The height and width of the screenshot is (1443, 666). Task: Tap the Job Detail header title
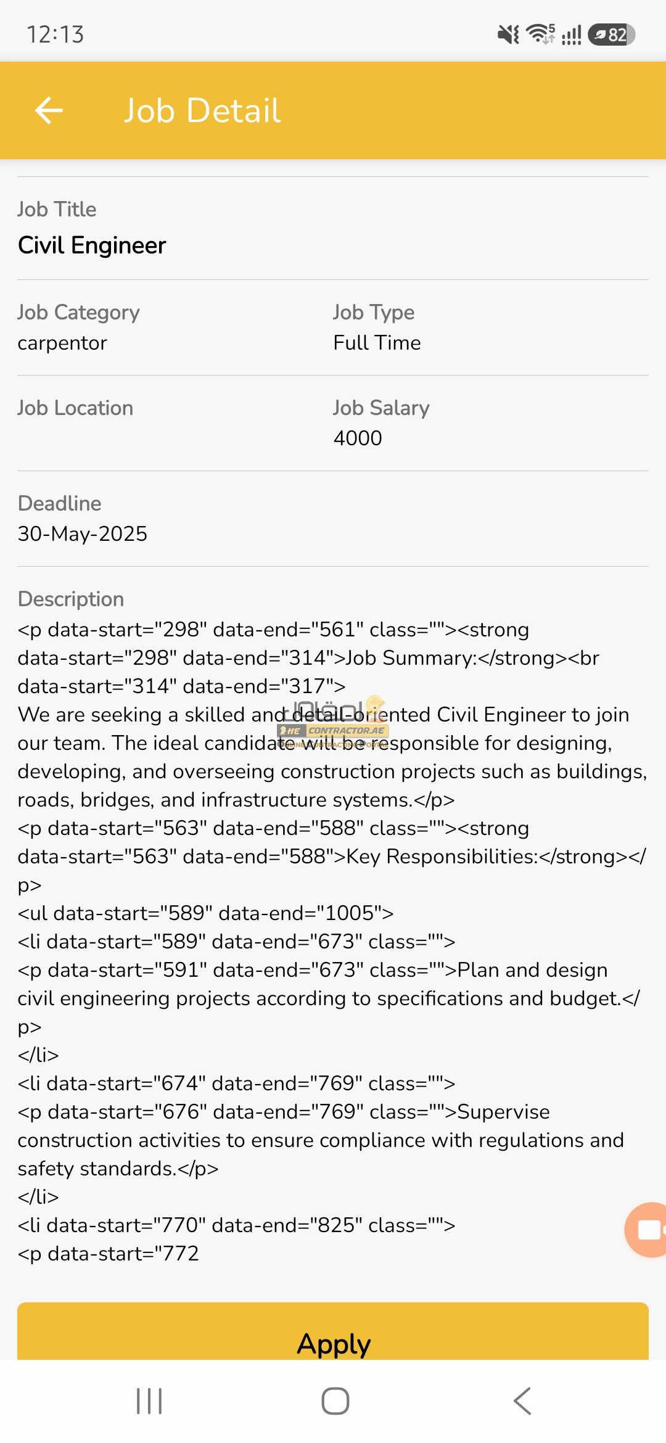tap(202, 111)
